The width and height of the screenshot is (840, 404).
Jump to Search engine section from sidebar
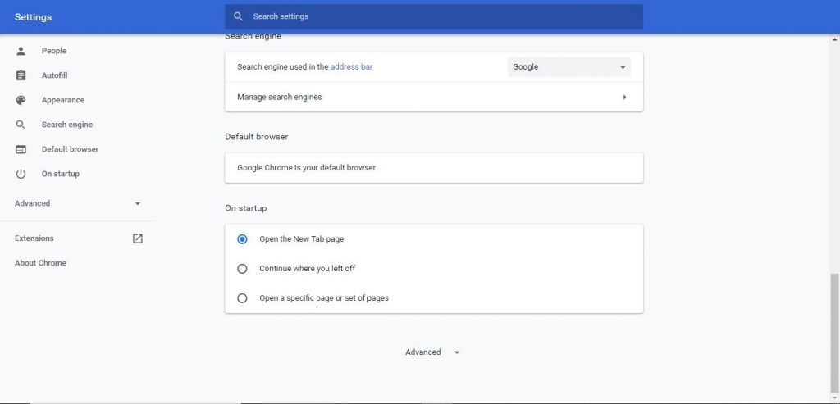(x=67, y=125)
